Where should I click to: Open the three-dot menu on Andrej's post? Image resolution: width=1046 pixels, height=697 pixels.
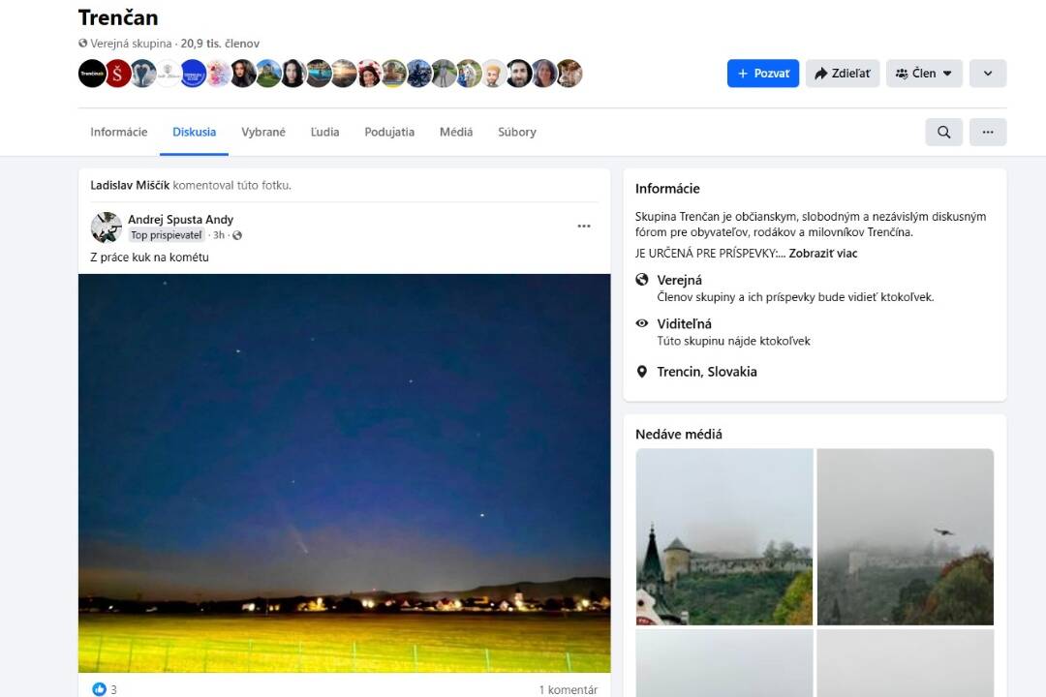click(x=583, y=227)
